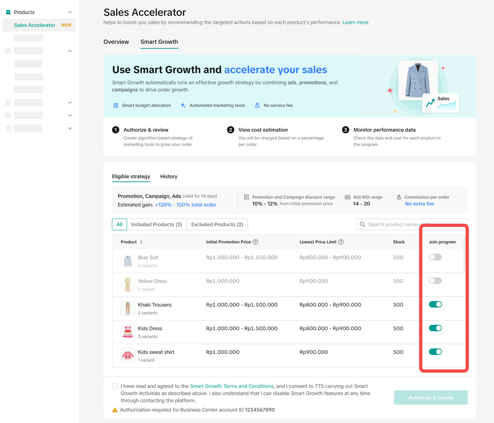Enable Join program for Blue Suit

click(x=435, y=257)
